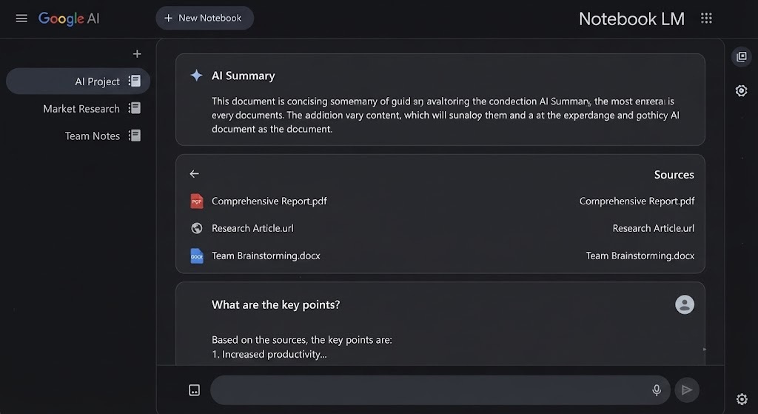Screen dimensions: 758x414
Task: Add a notebook with plus icon
Action: pyautogui.click(x=137, y=53)
